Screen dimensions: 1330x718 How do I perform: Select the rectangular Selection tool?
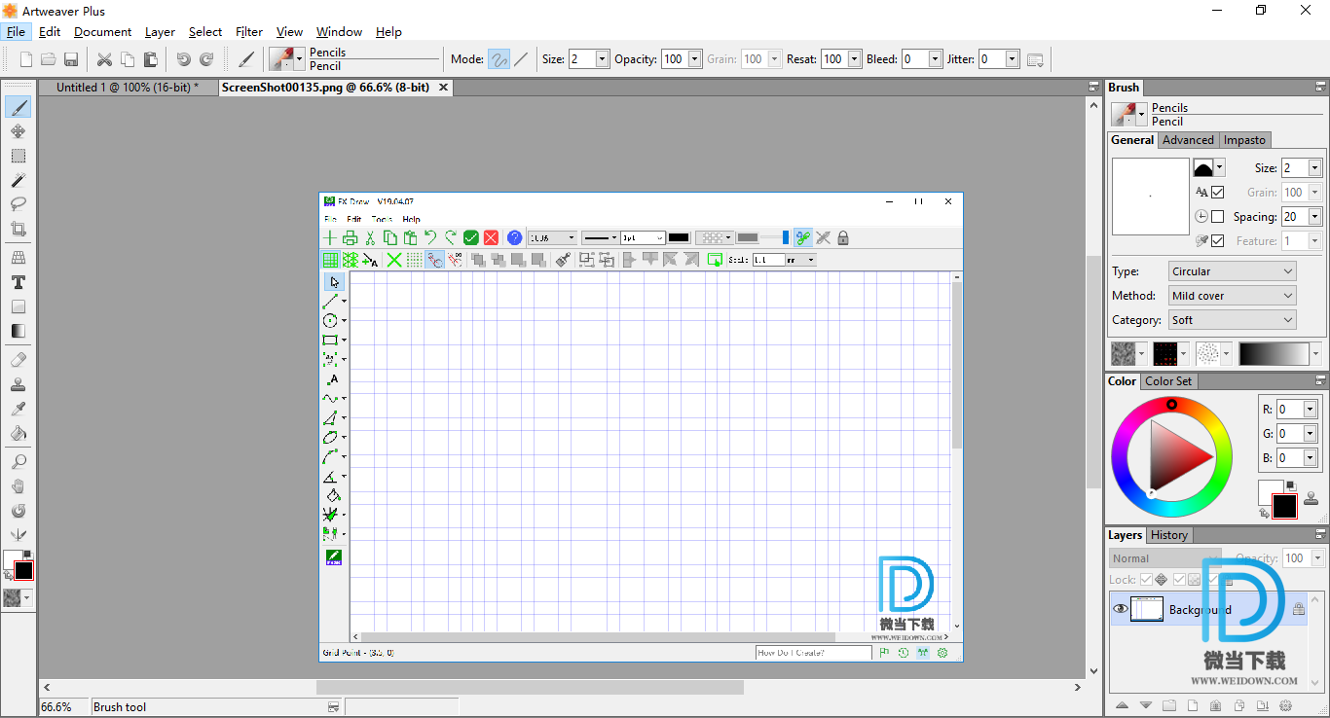[x=18, y=156]
